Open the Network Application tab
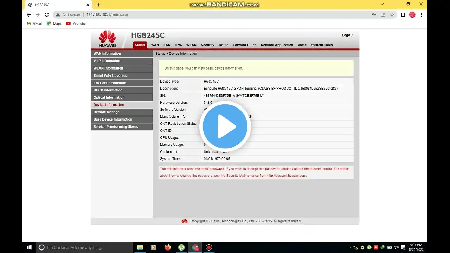The height and width of the screenshot is (253, 450). 277,45
